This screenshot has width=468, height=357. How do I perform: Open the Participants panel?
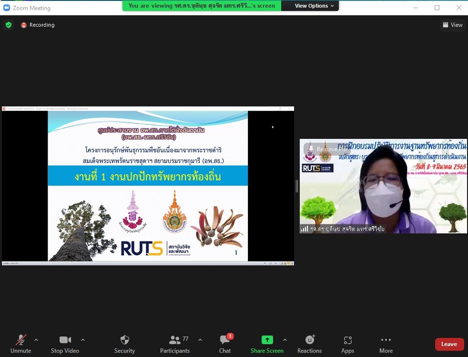tap(175, 344)
